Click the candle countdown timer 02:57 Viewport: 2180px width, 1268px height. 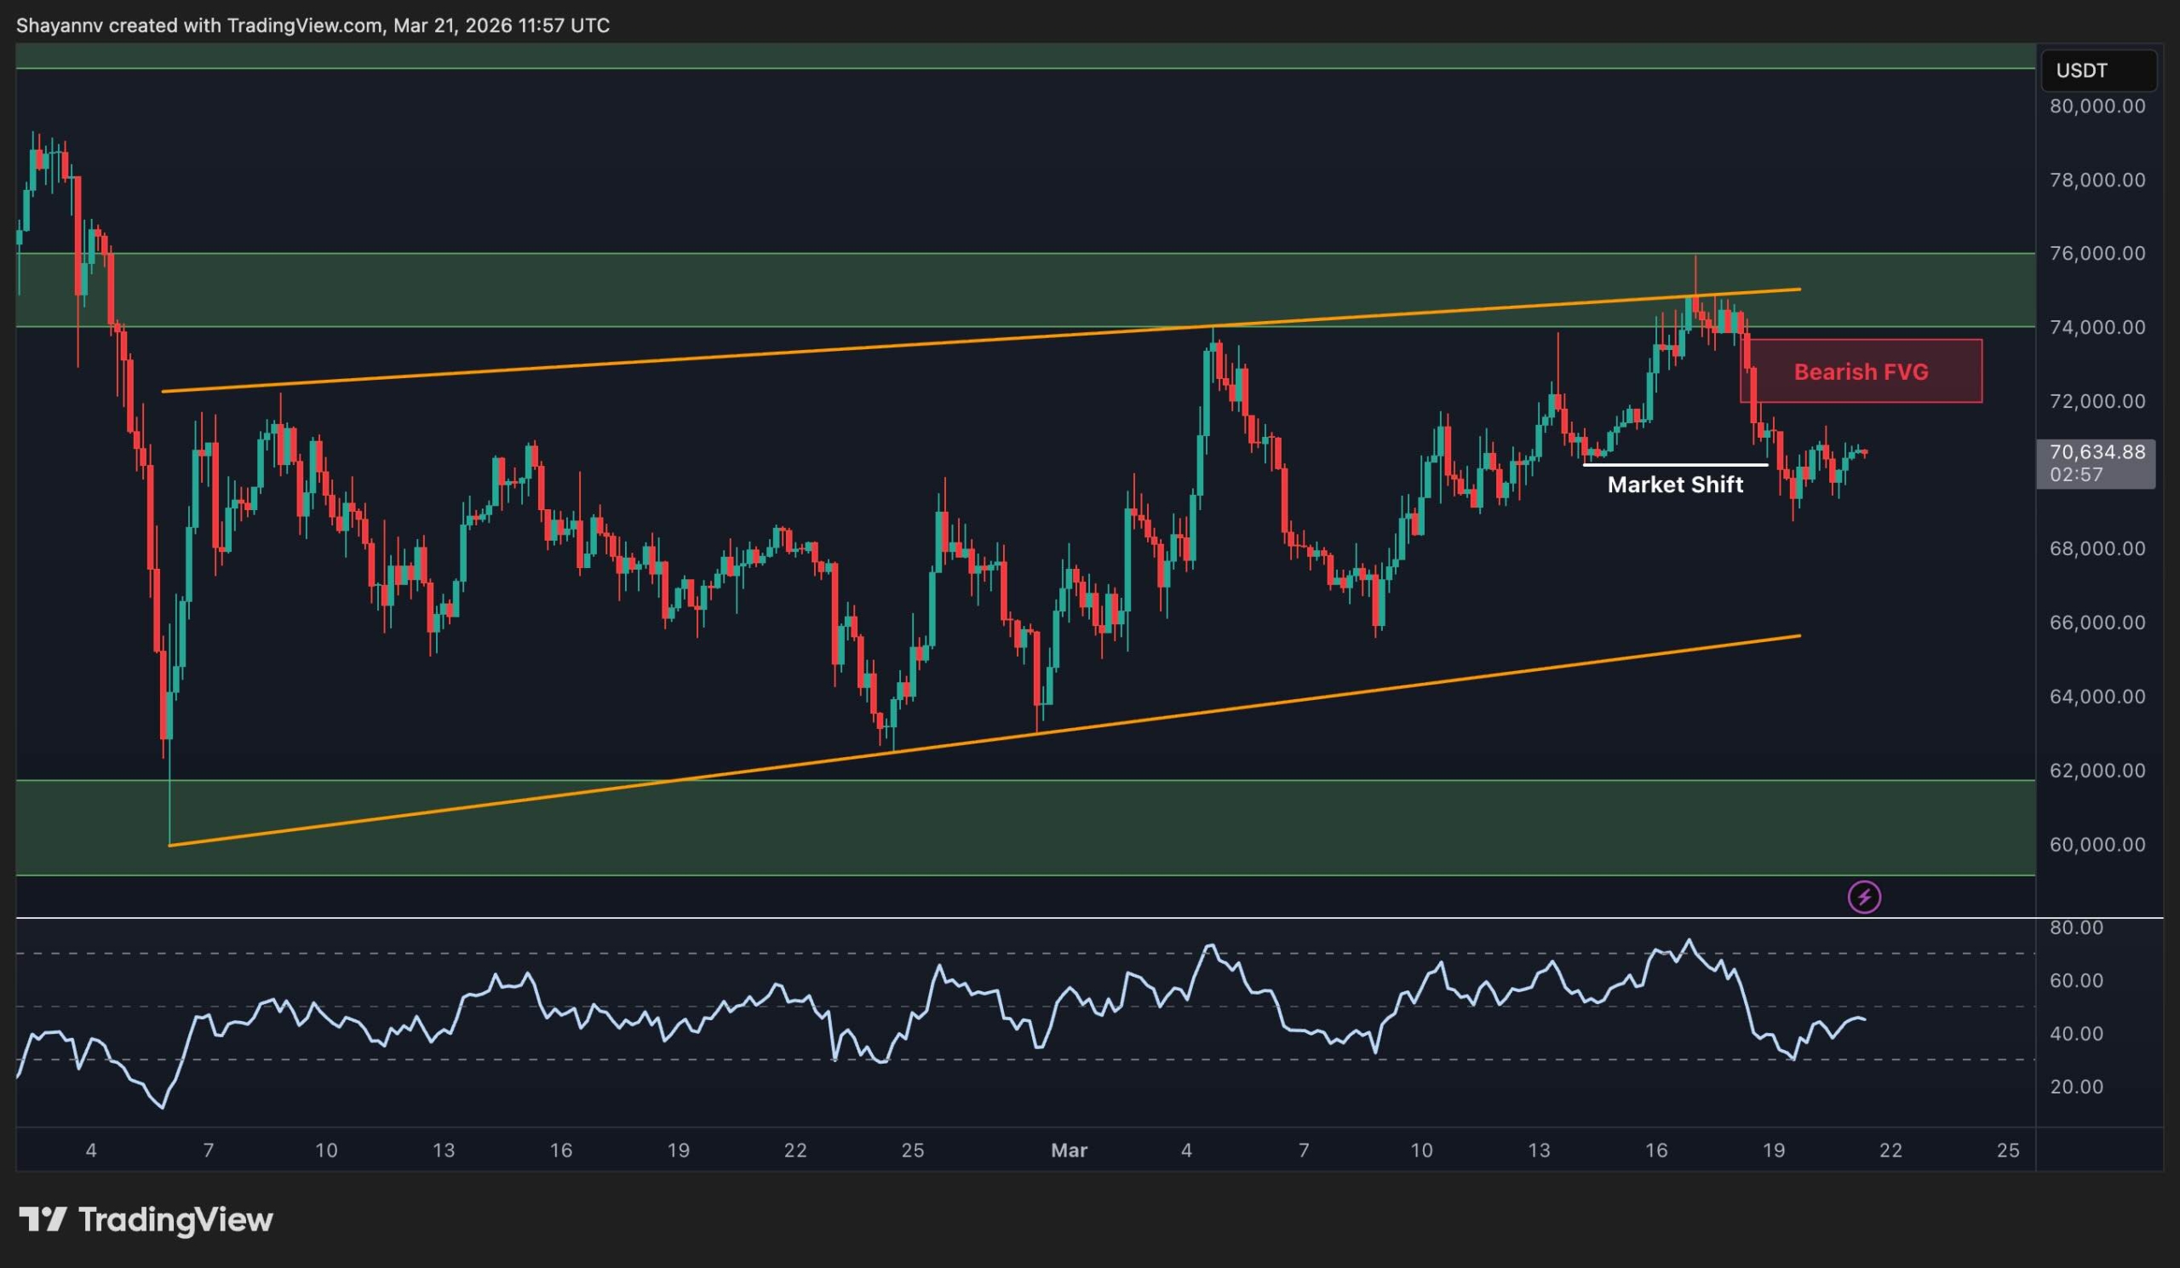coord(2076,475)
